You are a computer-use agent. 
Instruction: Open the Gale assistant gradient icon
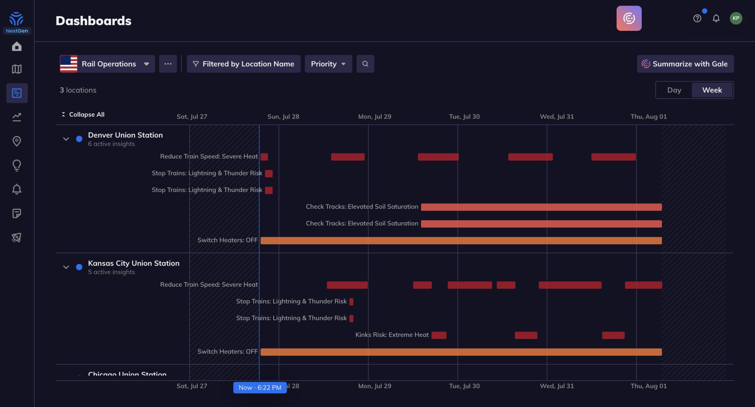(629, 18)
